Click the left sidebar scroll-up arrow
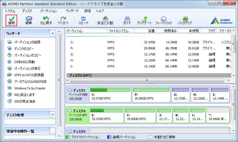Viewport: 238px width, 142px height. [x=59, y=32]
